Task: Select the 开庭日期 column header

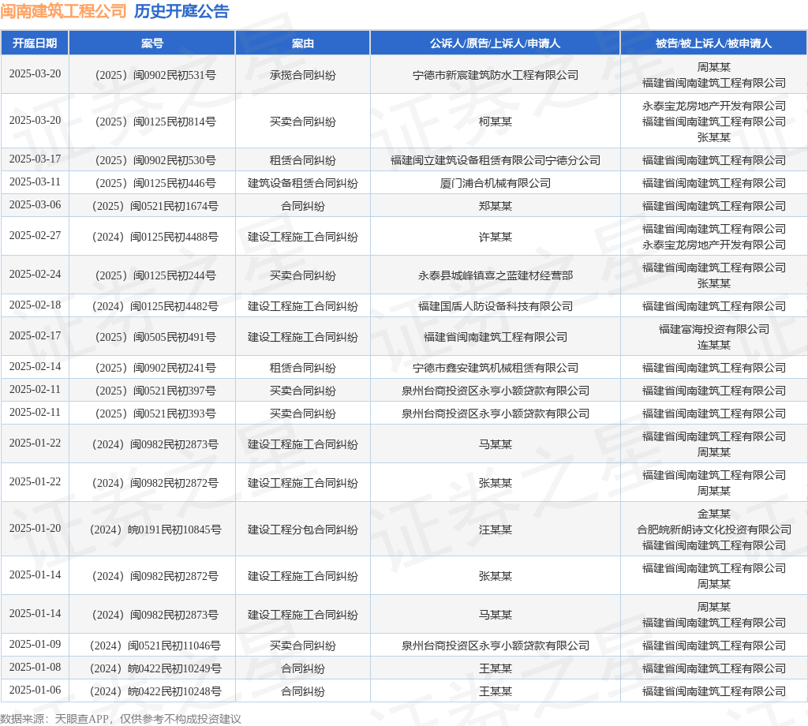Action: pos(35,43)
